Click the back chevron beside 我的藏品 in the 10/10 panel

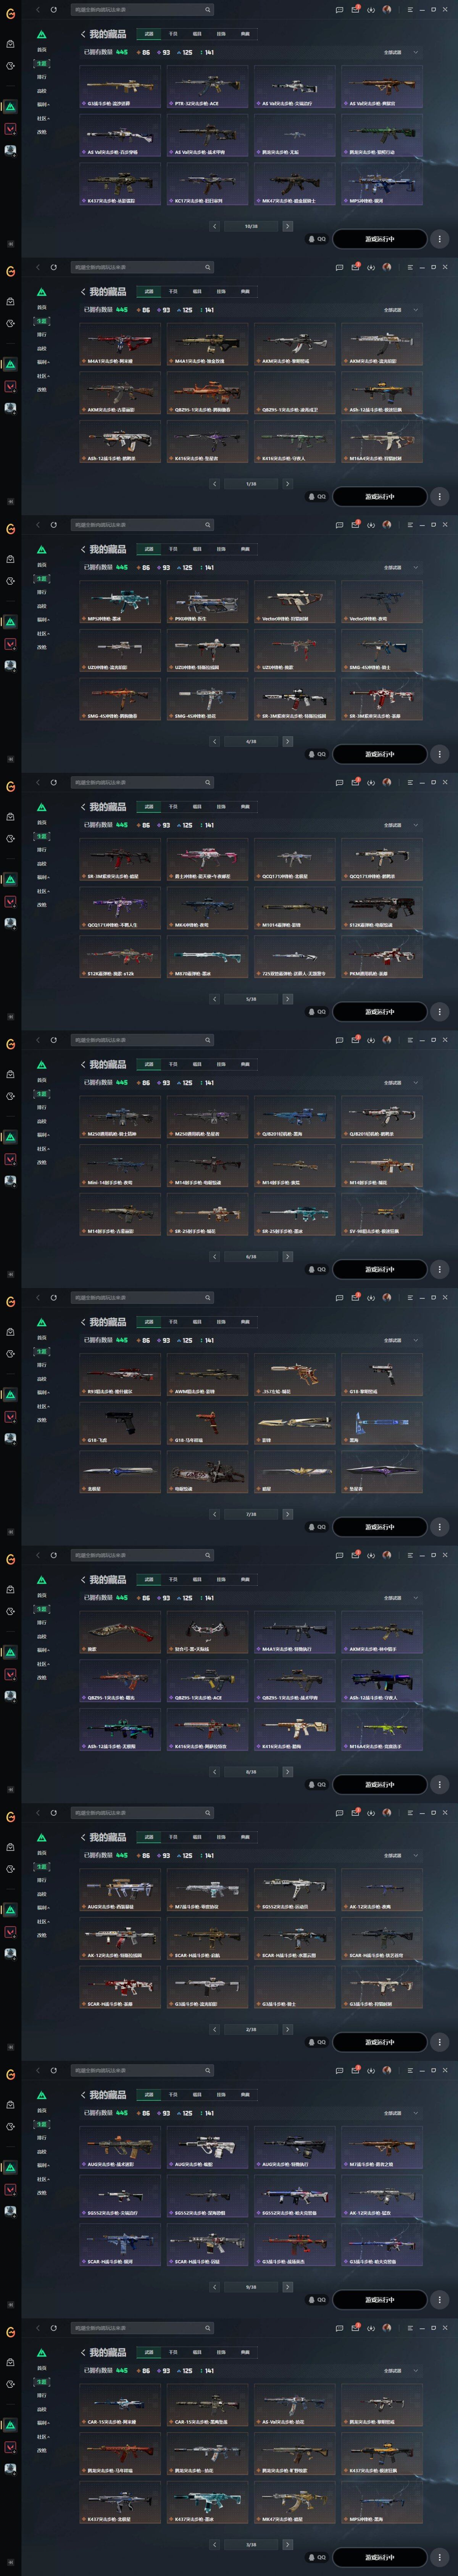click(x=83, y=34)
